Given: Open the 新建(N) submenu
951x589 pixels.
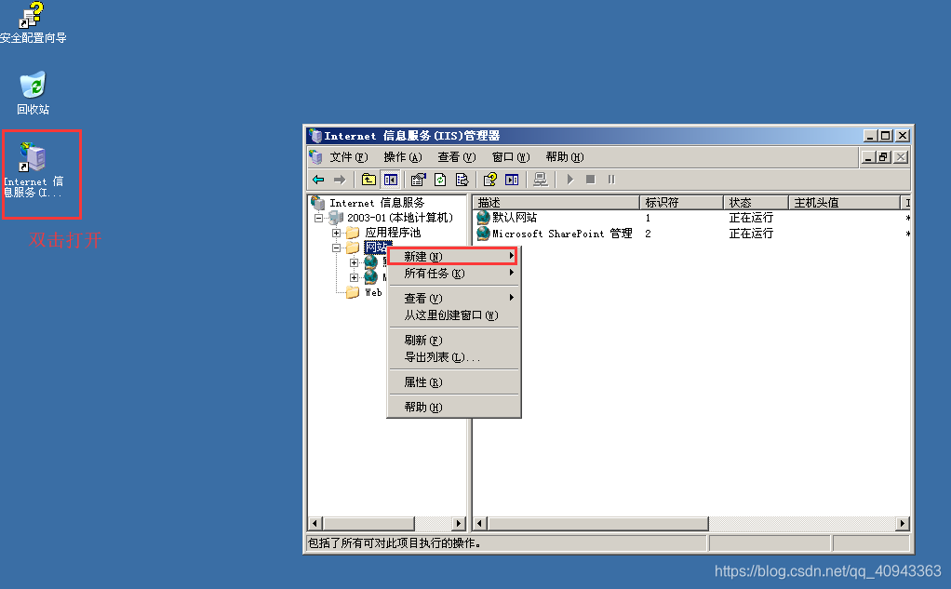Looking at the screenshot, I should [x=452, y=257].
